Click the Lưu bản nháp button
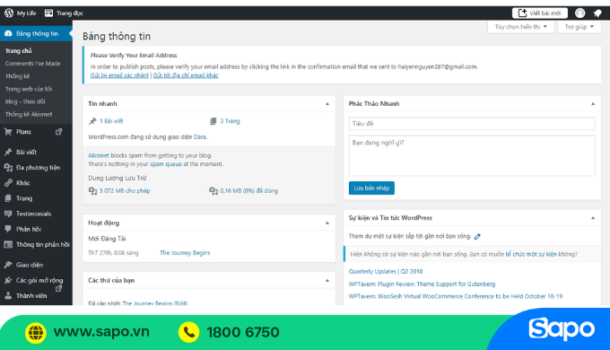The height and width of the screenshot is (350, 610). click(x=371, y=188)
